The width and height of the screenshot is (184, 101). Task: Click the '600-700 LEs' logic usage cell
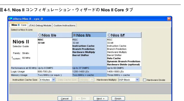click(55, 72)
